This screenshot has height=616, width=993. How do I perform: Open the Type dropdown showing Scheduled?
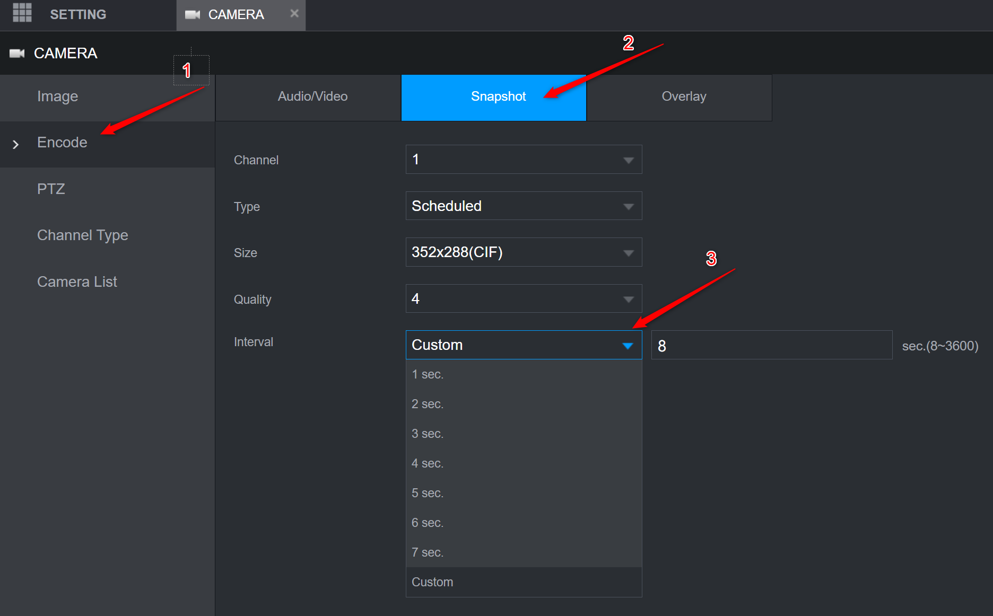pyautogui.click(x=523, y=206)
